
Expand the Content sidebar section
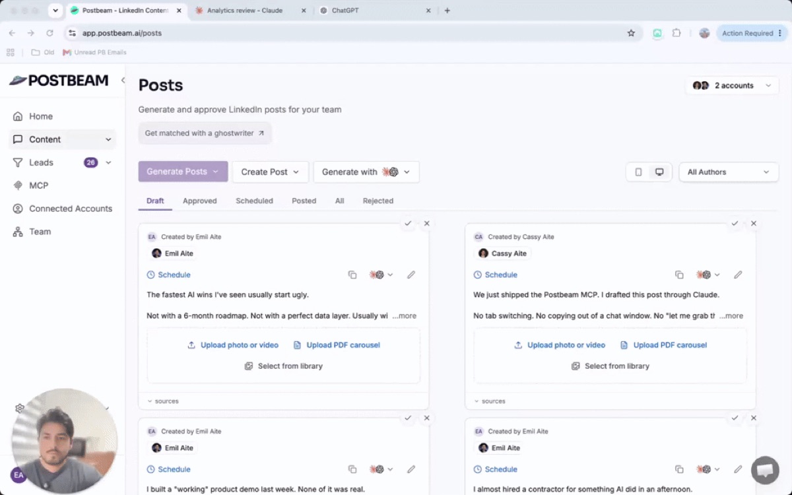108,139
